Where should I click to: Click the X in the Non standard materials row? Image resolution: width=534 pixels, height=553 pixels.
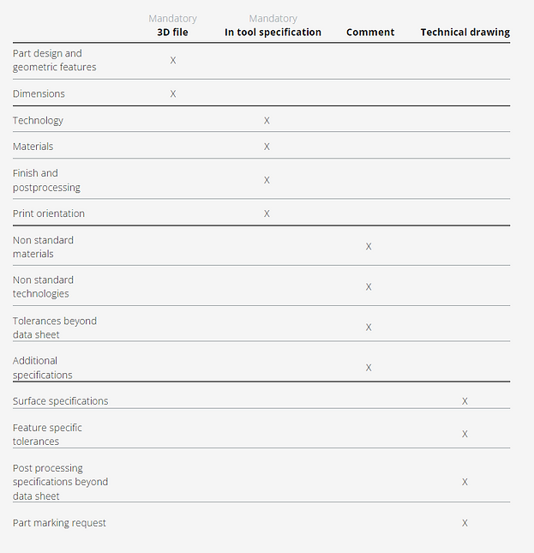click(x=369, y=247)
